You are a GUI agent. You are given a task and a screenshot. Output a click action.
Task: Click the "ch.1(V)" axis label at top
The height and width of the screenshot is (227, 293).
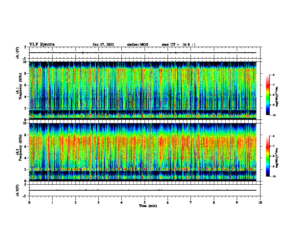pos(17,53)
